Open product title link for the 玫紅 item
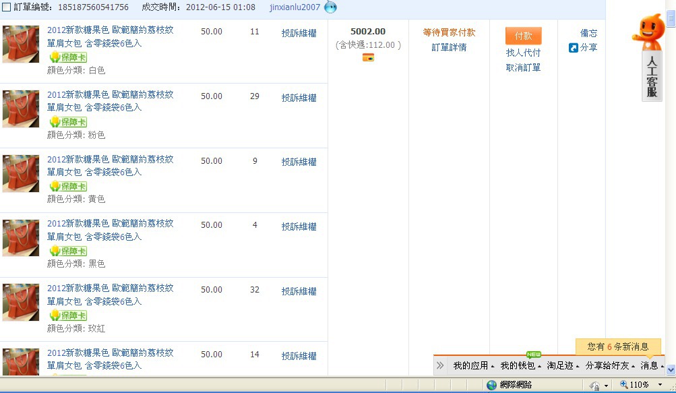Image resolution: width=676 pixels, height=393 pixels. [111, 295]
